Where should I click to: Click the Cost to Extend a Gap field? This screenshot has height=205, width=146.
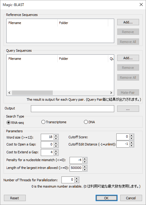(47, 152)
